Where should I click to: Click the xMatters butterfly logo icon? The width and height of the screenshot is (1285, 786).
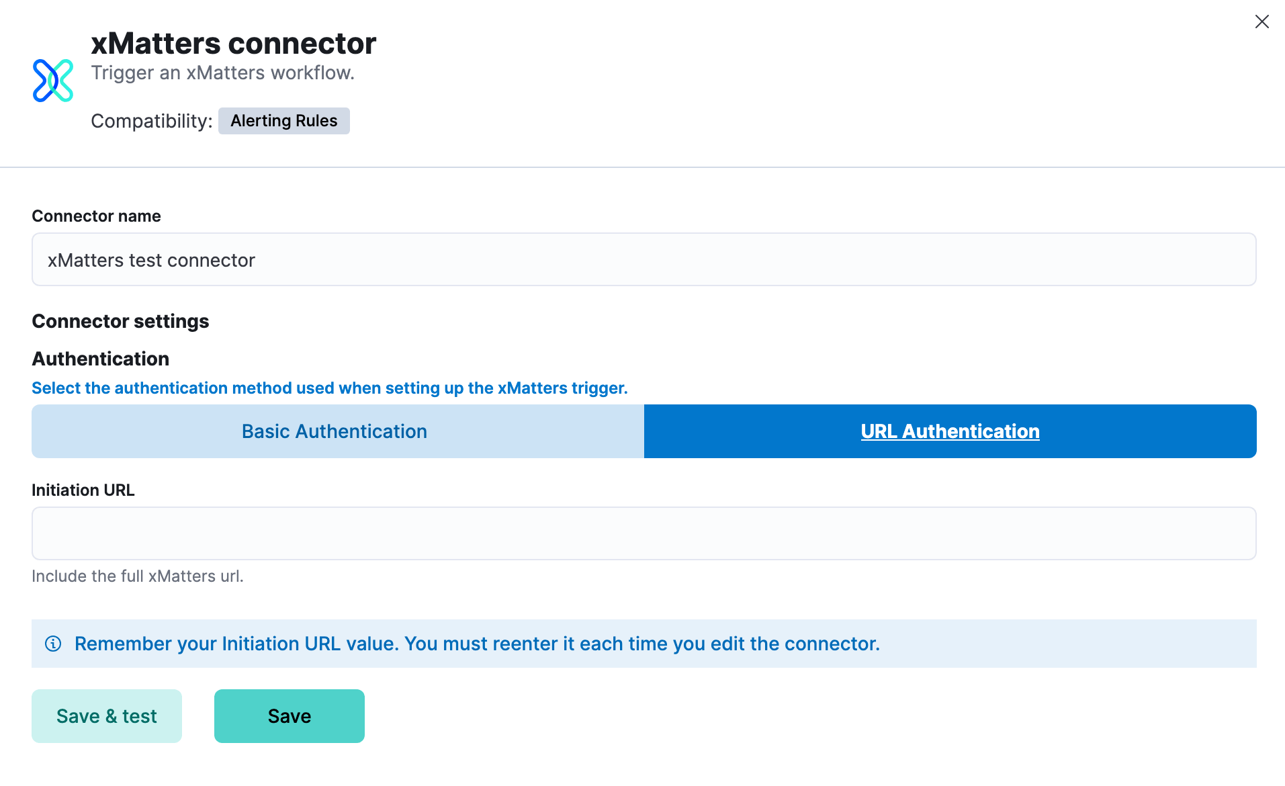point(52,79)
